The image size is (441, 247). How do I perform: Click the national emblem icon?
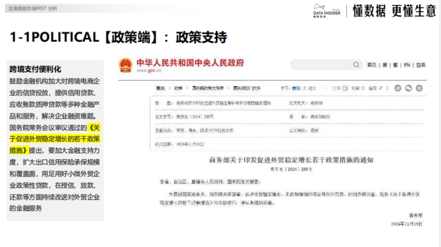click(125, 65)
